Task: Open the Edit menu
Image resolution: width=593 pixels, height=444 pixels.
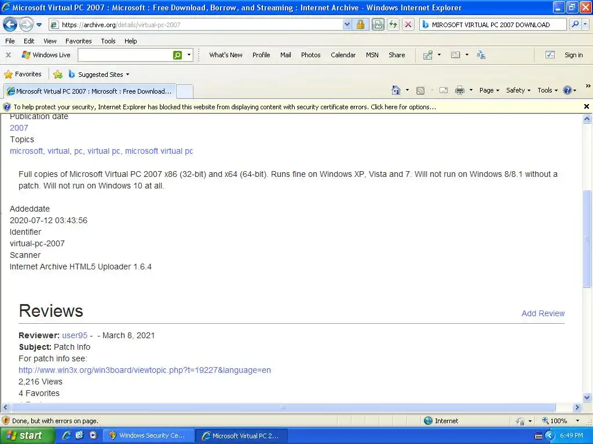Action: (x=29, y=41)
